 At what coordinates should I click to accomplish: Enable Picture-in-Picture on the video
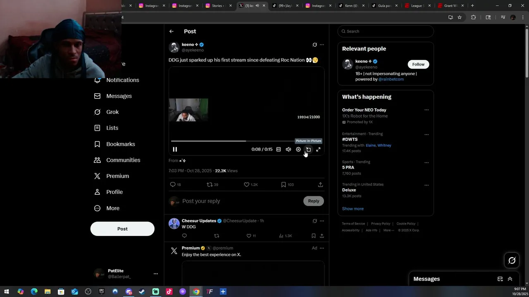tap(308, 149)
